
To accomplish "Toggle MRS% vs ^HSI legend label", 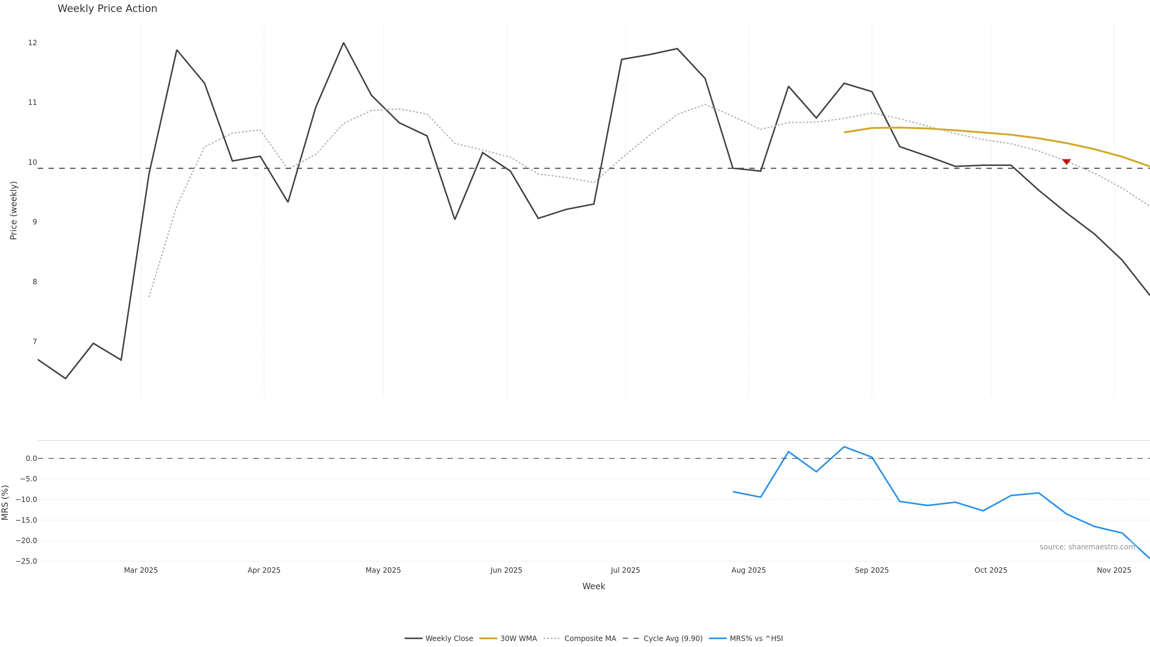I will click(x=756, y=639).
